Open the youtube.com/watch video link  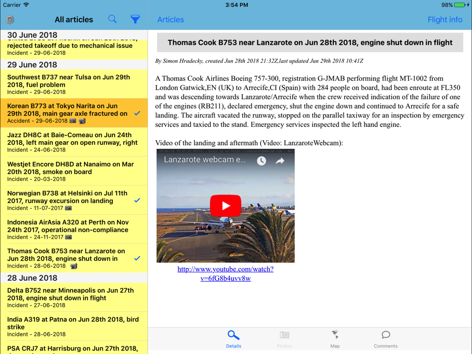point(226,273)
